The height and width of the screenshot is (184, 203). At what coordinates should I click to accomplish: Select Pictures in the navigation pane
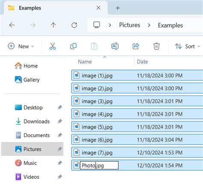(x=32, y=149)
